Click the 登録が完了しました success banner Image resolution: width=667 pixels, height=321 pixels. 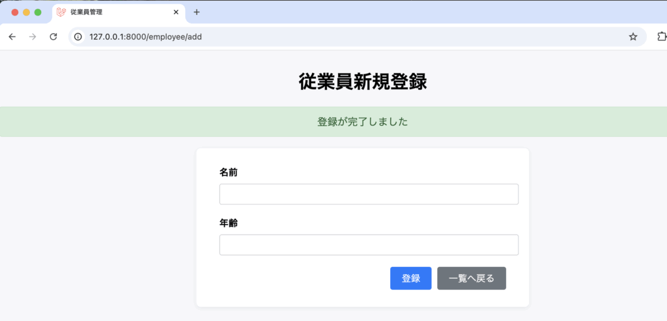tap(362, 122)
